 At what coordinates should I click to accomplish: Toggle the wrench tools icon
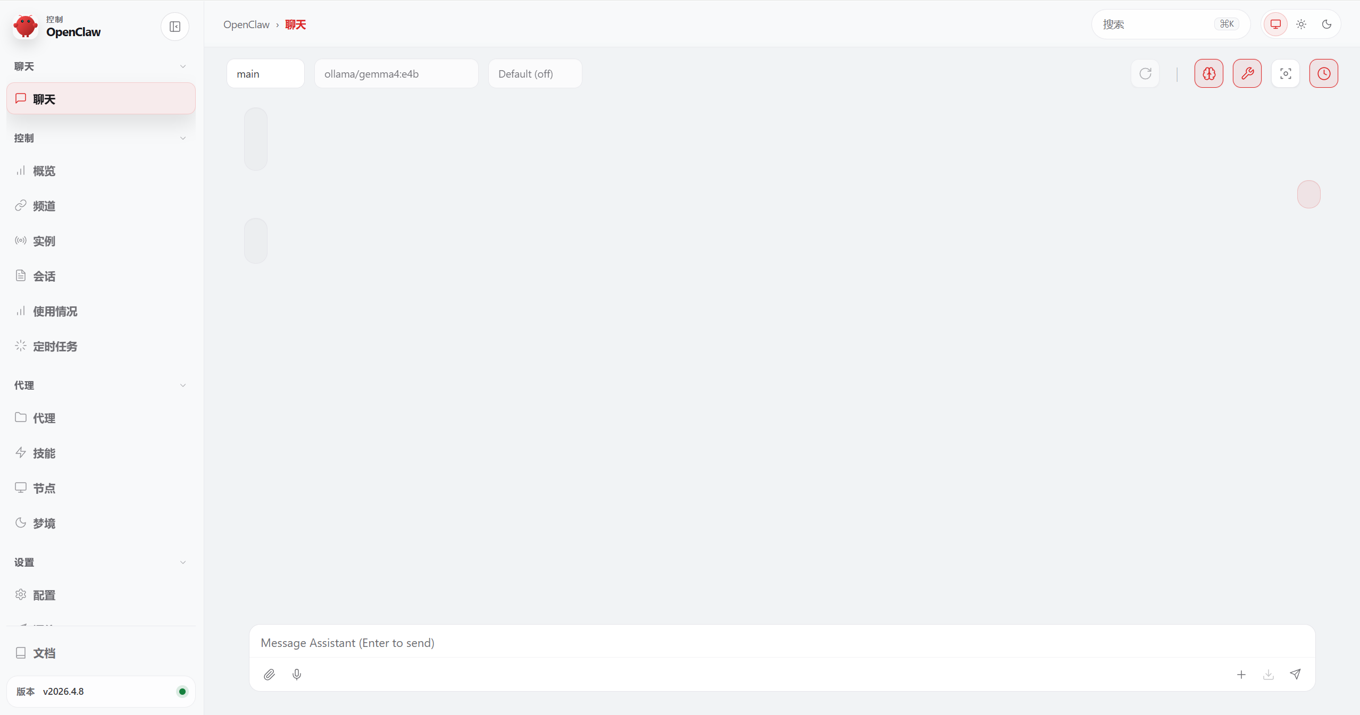coord(1247,73)
